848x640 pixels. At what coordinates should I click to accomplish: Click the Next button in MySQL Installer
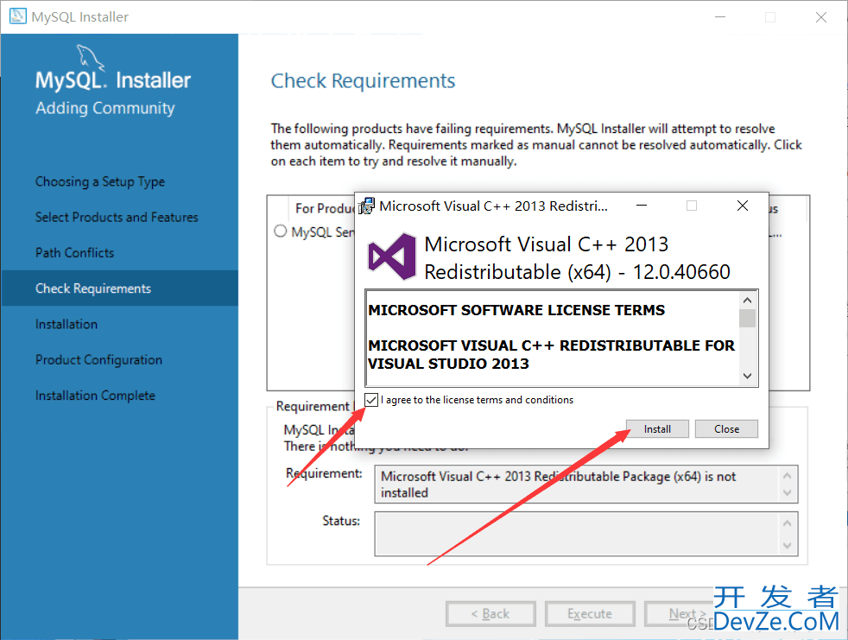[x=687, y=614]
